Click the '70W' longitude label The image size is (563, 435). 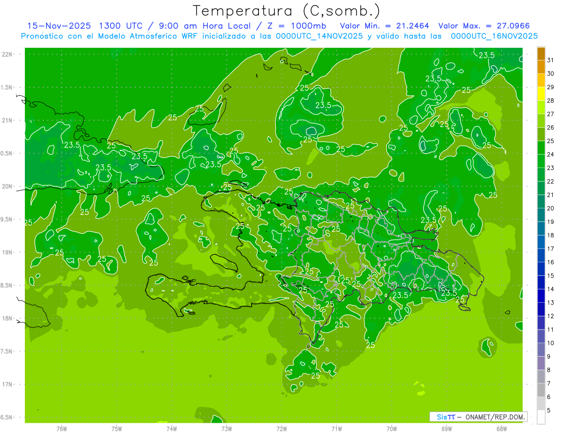[392, 428]
